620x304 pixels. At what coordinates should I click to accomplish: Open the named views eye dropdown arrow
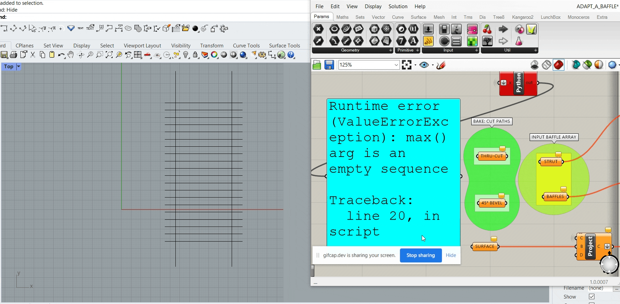click(x=433, y=65)
